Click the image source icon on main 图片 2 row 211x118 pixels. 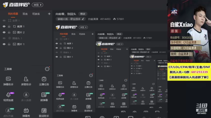coord(15,32)
